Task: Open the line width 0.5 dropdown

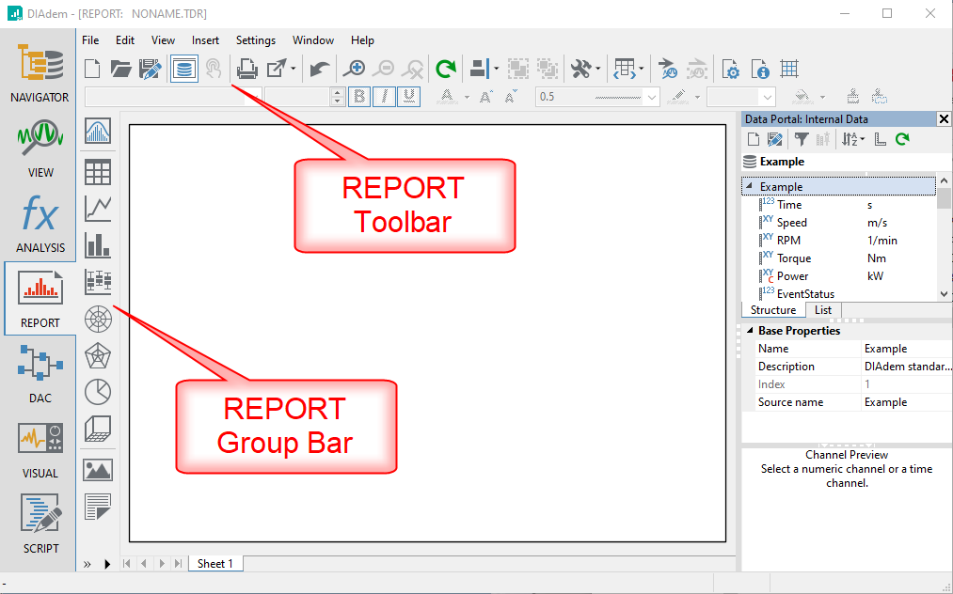Action: (653, 97)
